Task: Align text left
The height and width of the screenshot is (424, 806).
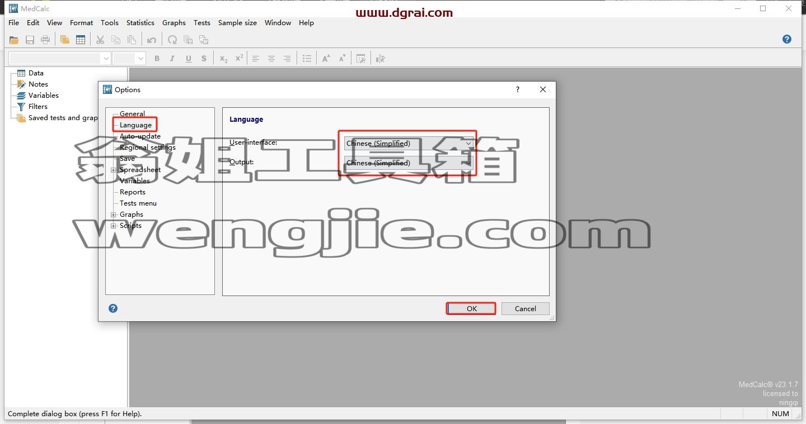Action: pyautogui.click(x=256, y=59)
